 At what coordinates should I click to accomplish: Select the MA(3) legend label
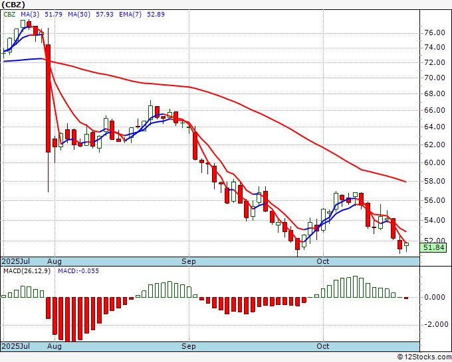coord(30,14)
